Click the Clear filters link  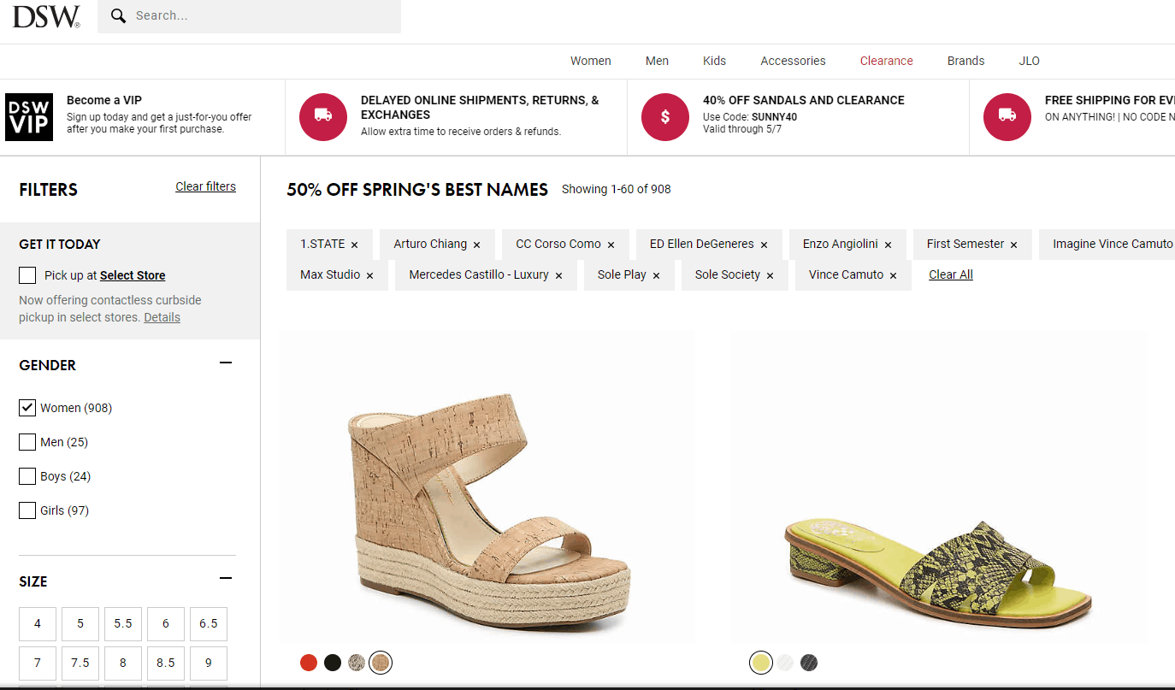pyautogui.click(x=205, y=186)
